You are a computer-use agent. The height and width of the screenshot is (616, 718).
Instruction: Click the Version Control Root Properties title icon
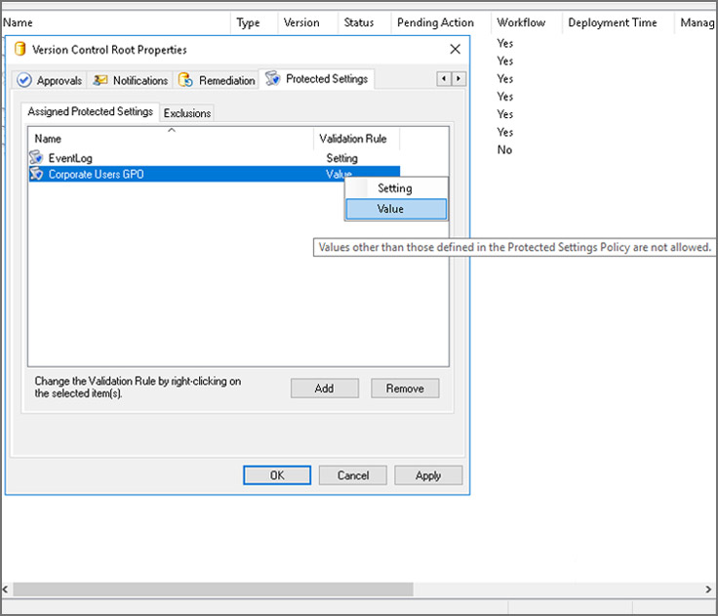click(20, 49)
